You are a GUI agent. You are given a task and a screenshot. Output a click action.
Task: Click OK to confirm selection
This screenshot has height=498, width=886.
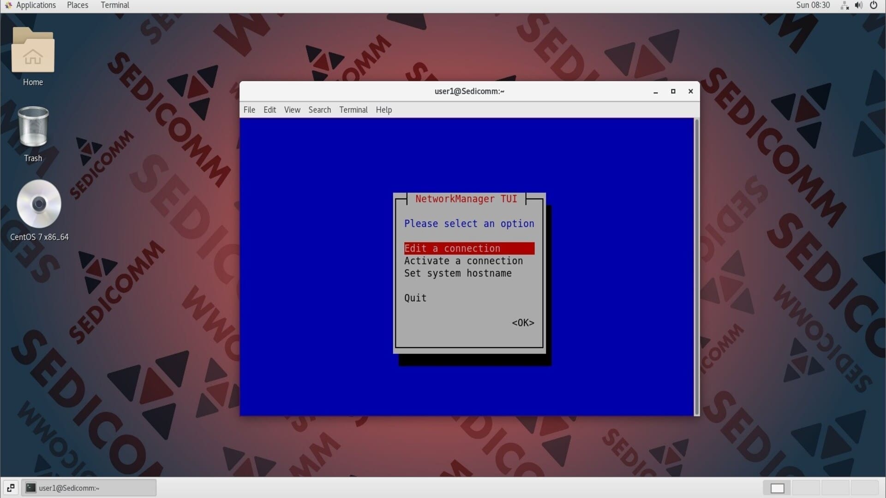click(522, 322)
